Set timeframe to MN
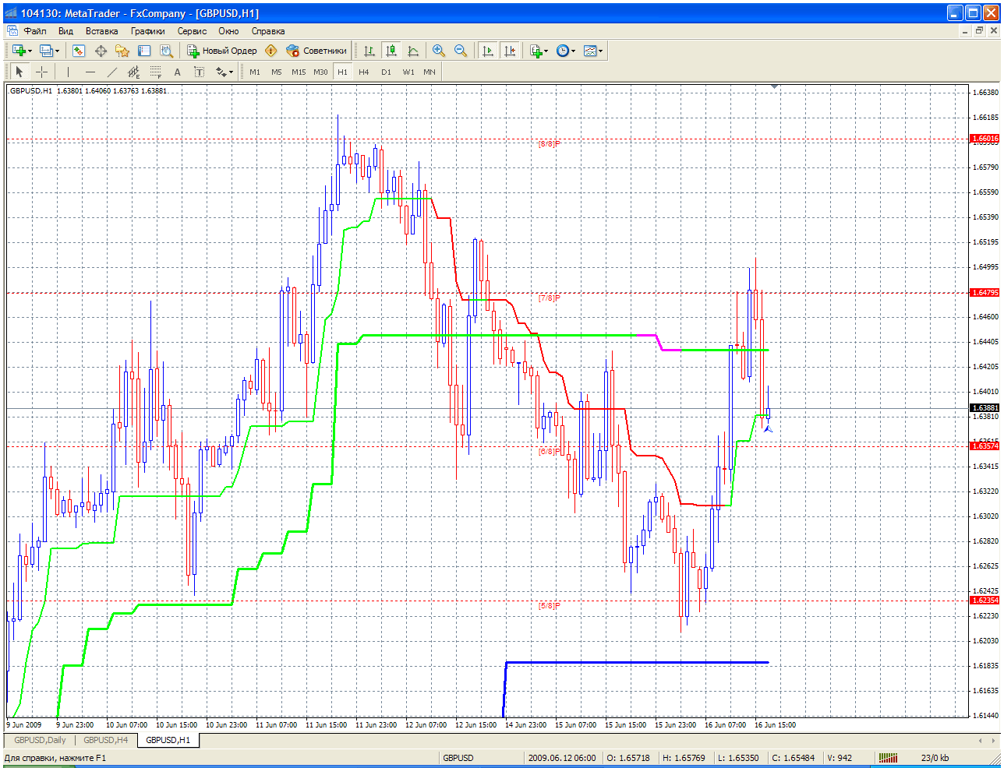The height and width of the screenshot is (768, 1004). [x=430, y=72]
